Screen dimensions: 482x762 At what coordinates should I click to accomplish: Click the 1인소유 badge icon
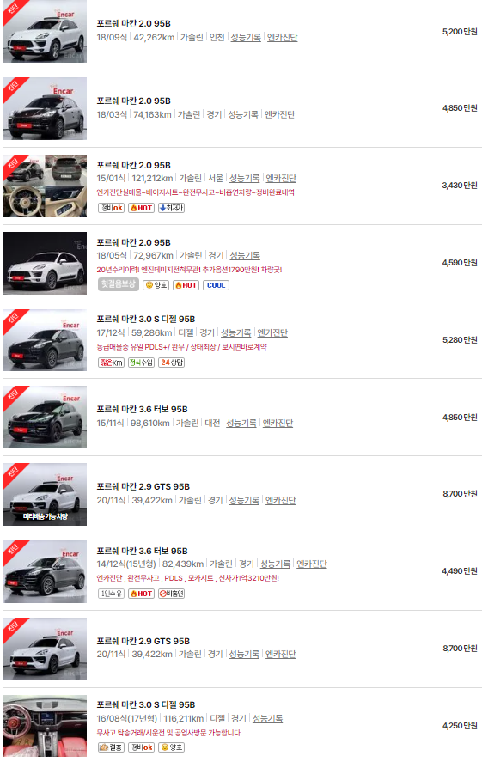pos(112,594)
